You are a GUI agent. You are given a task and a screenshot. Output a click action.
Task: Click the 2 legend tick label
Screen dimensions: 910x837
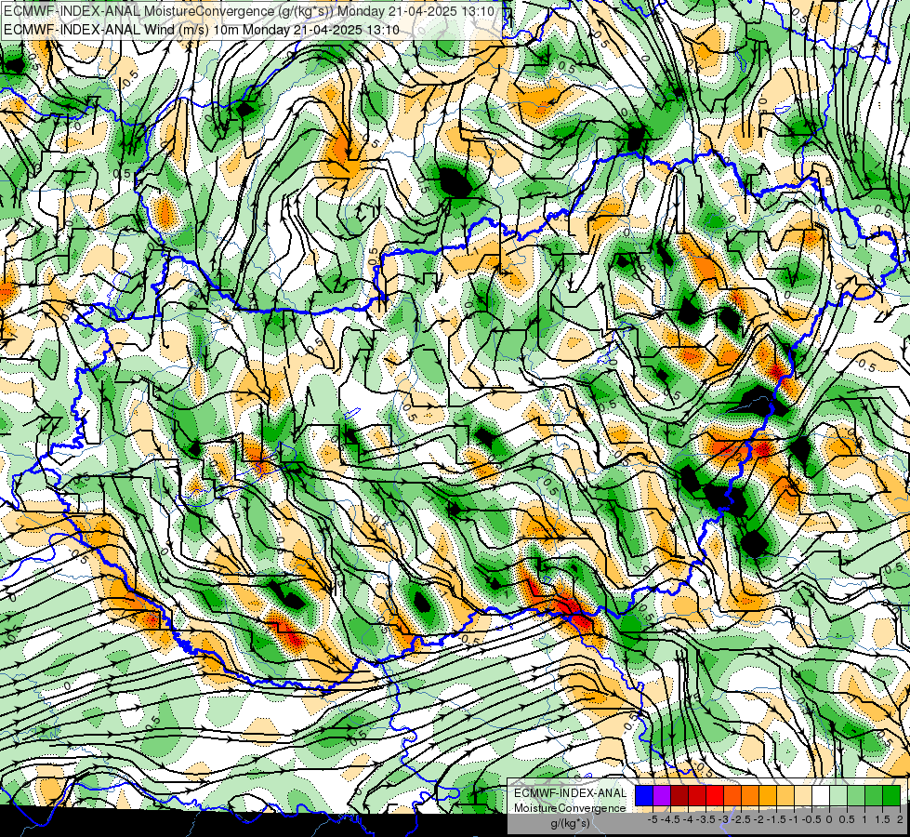point(900,819)
